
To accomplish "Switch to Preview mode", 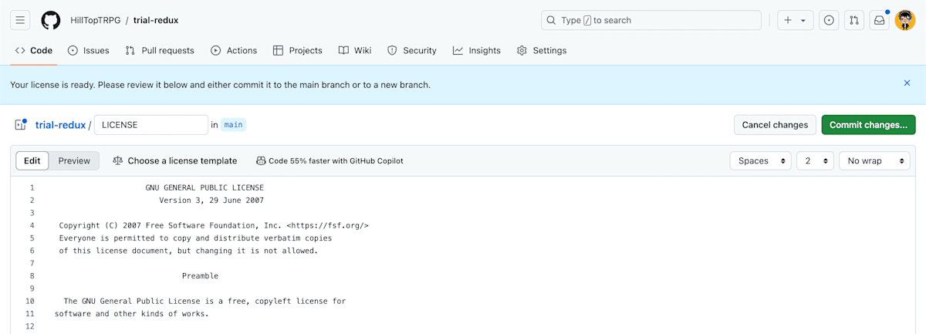I will click(x=75, y=160).
